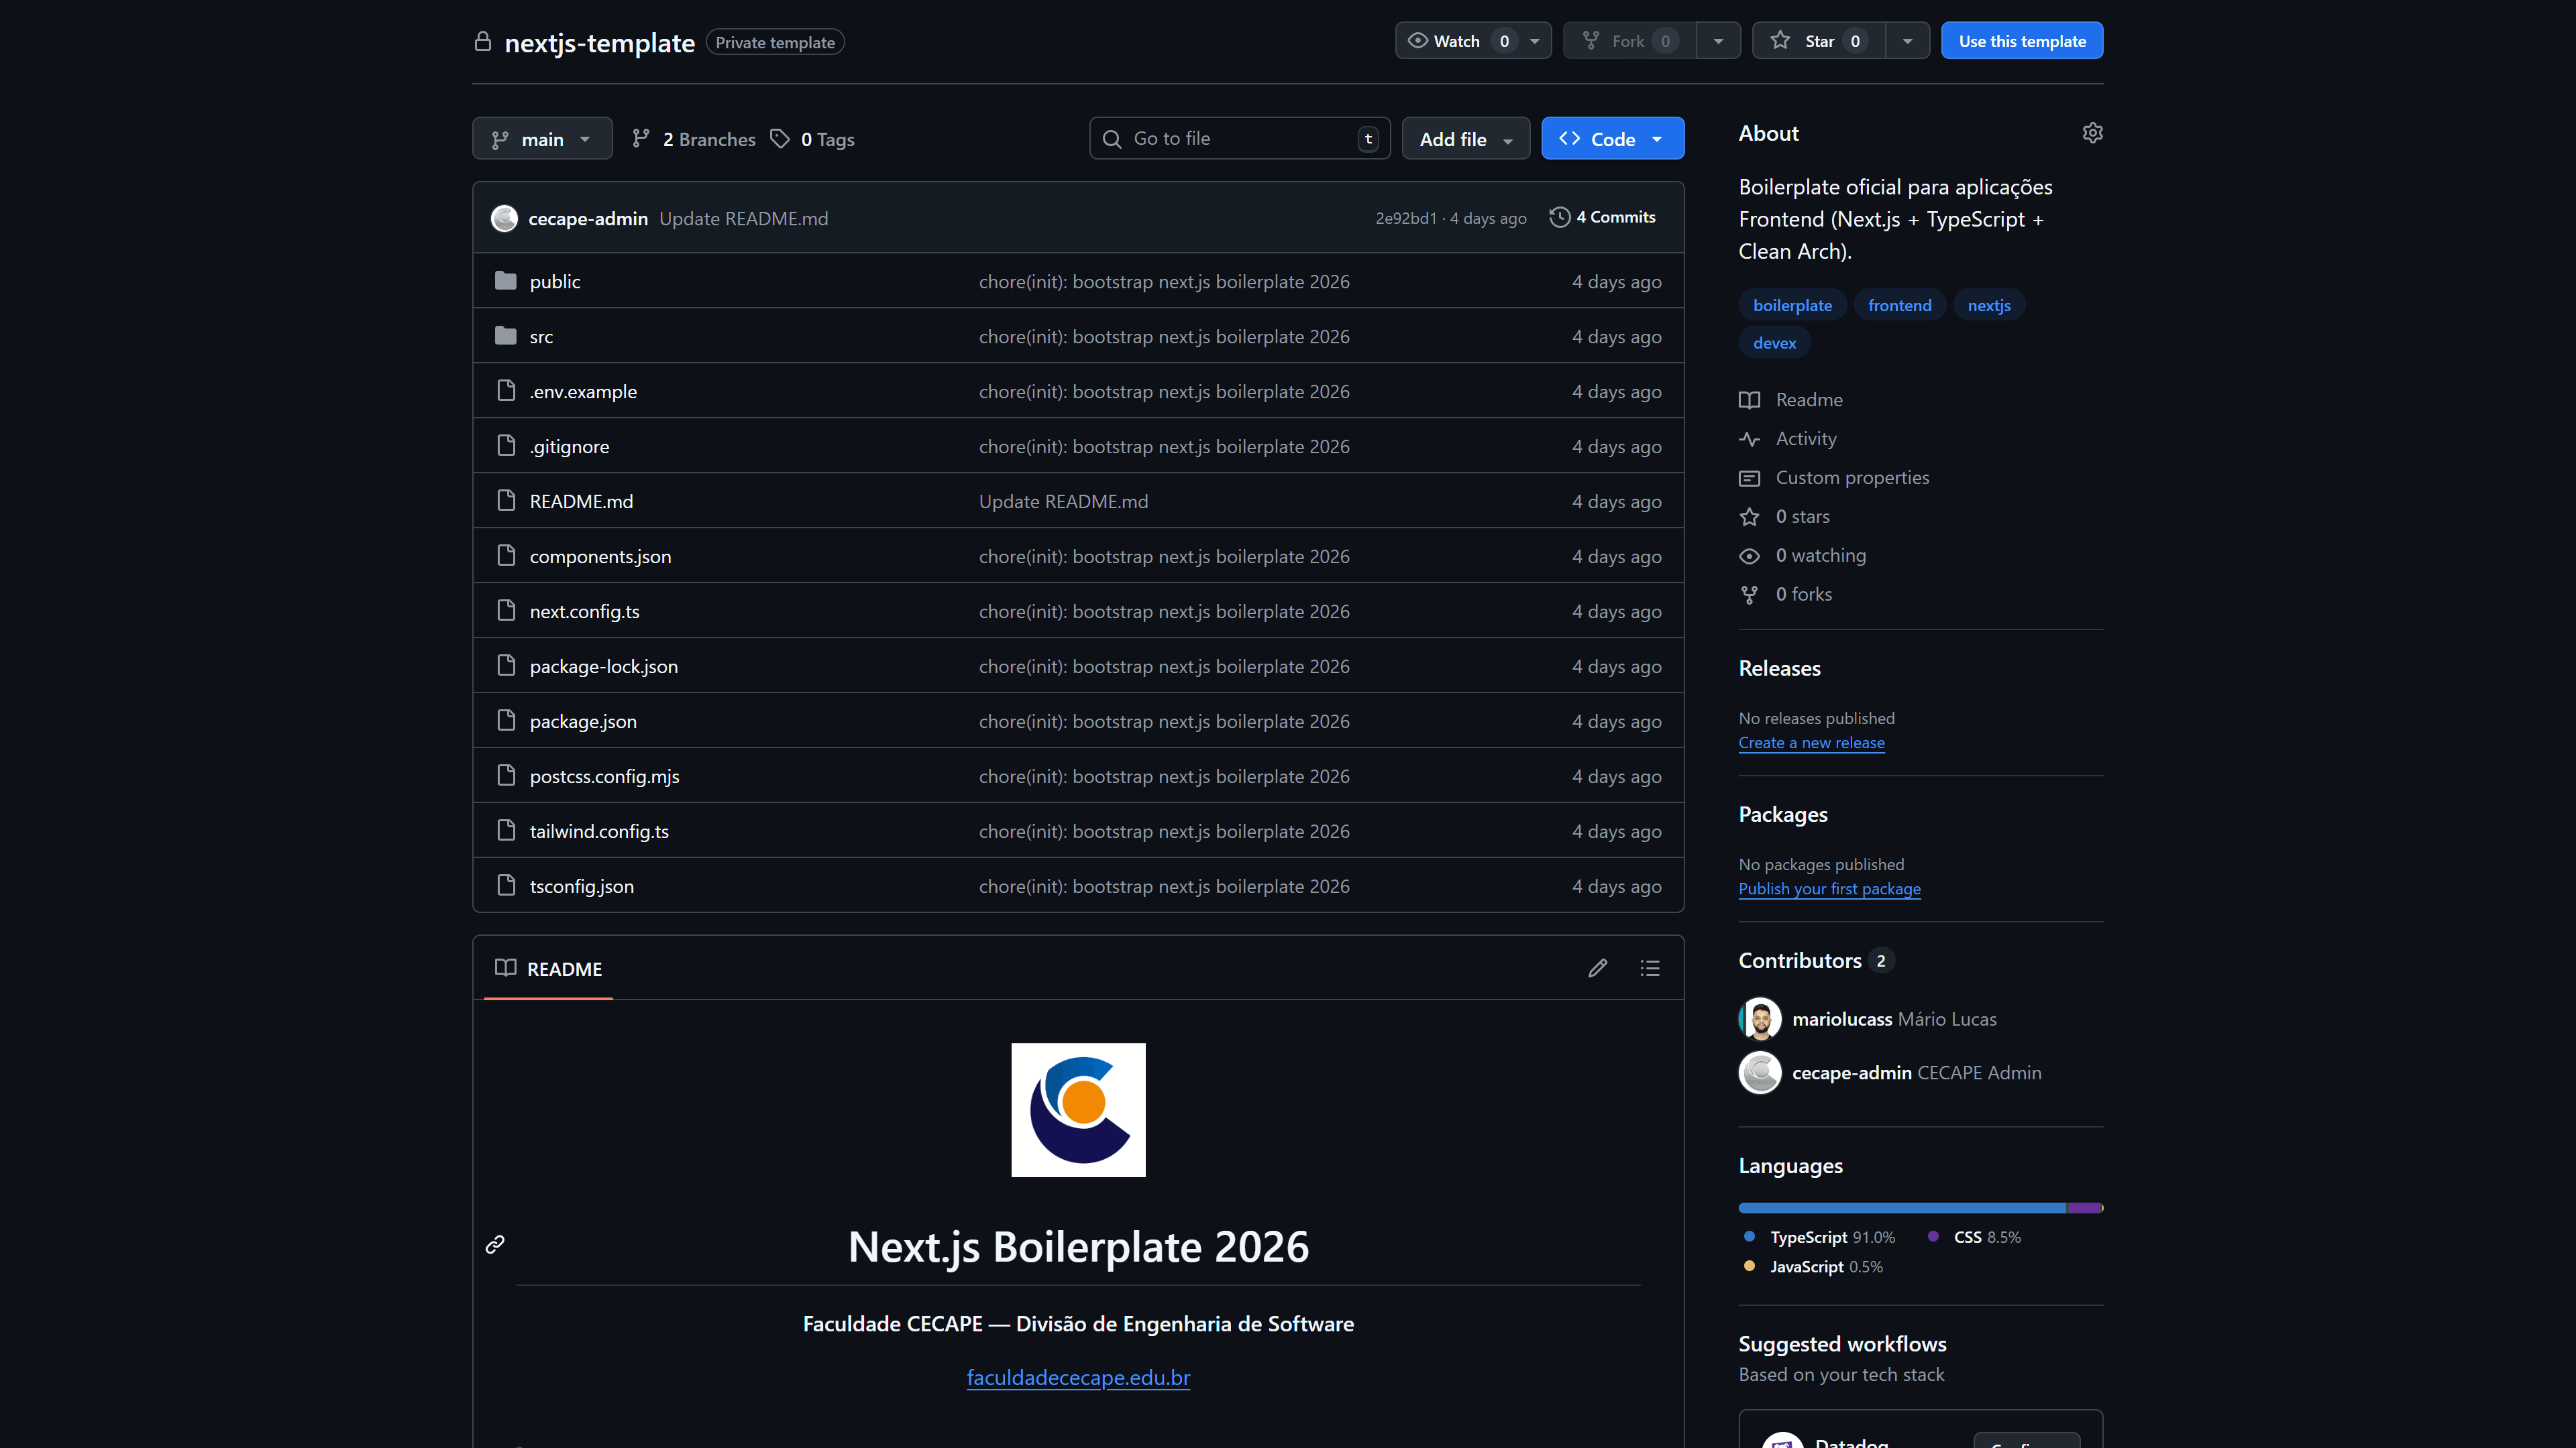Viewport: 2576px width, 1448px height.
Task: View commit history via the clock icon
Action: pos(1559,217)
